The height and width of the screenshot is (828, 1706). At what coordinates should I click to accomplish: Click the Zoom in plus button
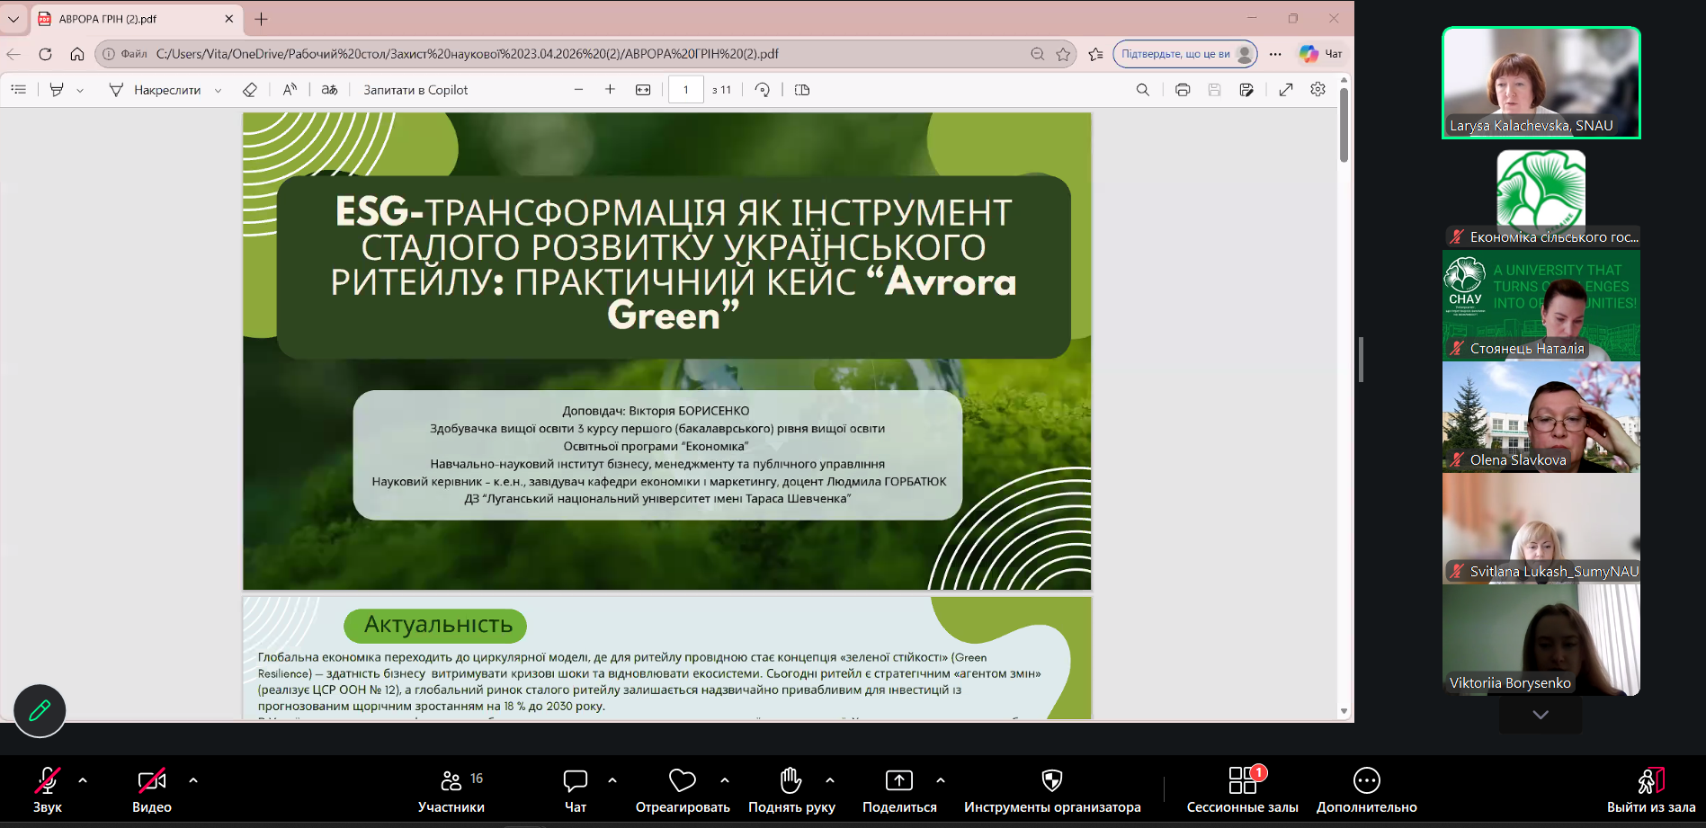tap(611, 90)
